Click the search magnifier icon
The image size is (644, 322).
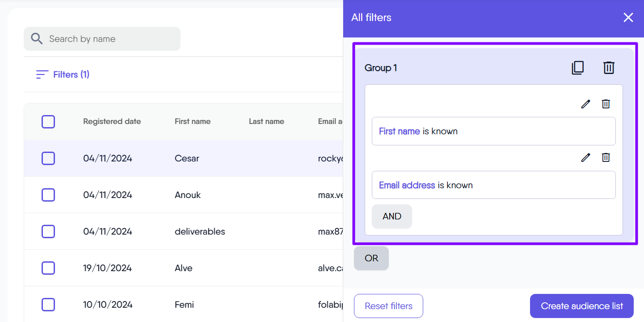click(x=37, y=39)
